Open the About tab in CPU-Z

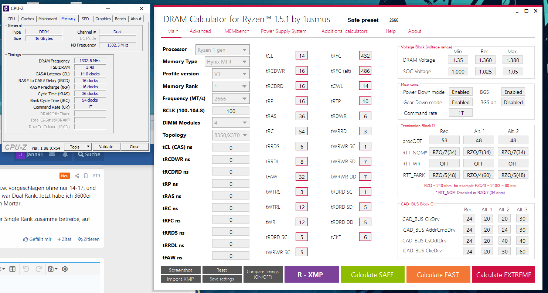pyautogui.click(x=136, y=19)
